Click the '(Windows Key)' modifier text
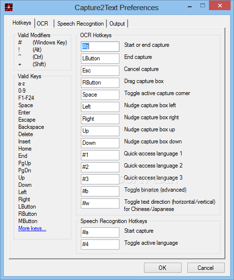234x280 pixels. pyautogui.click(x=50, y=42)
